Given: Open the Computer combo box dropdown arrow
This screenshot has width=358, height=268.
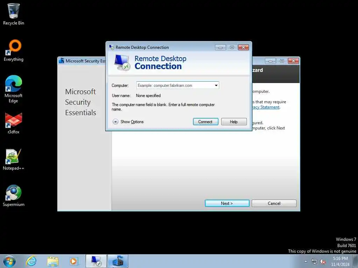Looking at the screenshot, I should 216,85.
